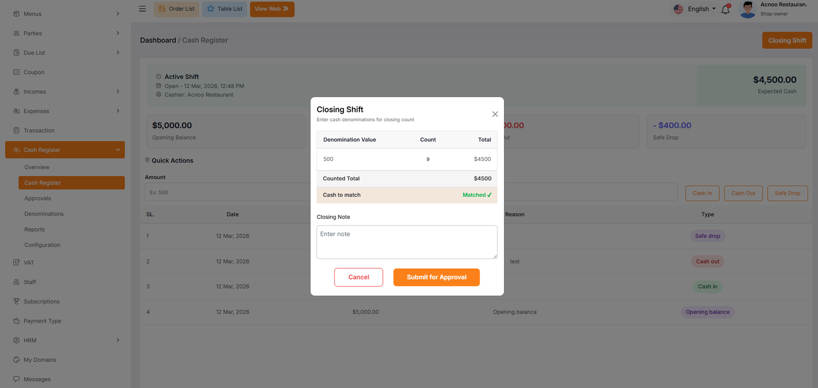Click the Order List toolbar button
The image size is (818, 388).
click(176, 9)
